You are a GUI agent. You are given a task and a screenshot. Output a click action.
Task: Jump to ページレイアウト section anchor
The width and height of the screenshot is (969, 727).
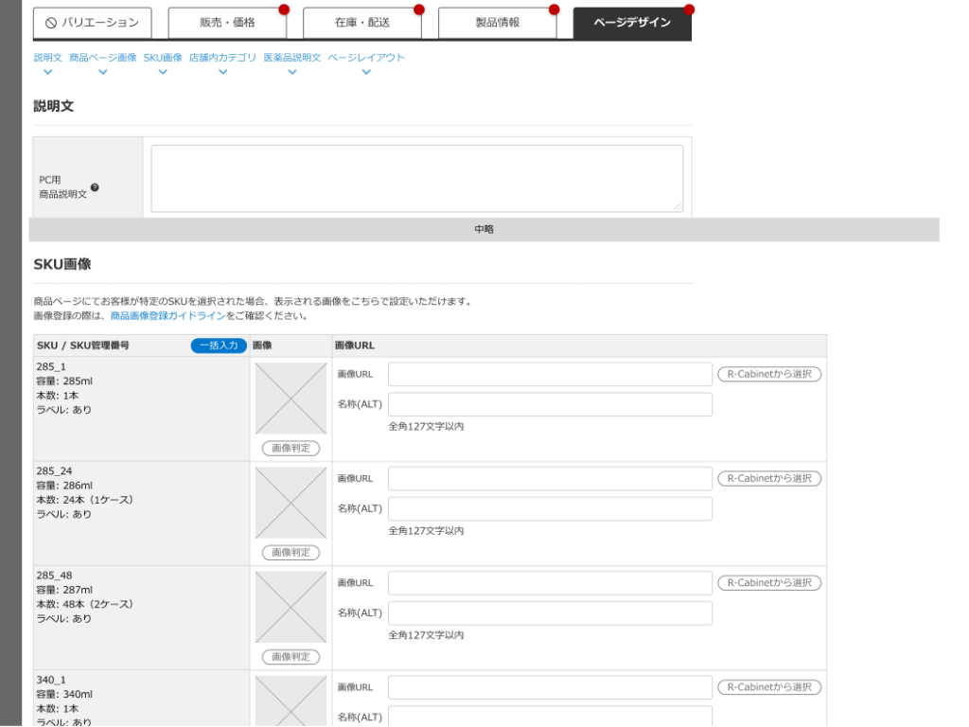[x=366, y=58]
